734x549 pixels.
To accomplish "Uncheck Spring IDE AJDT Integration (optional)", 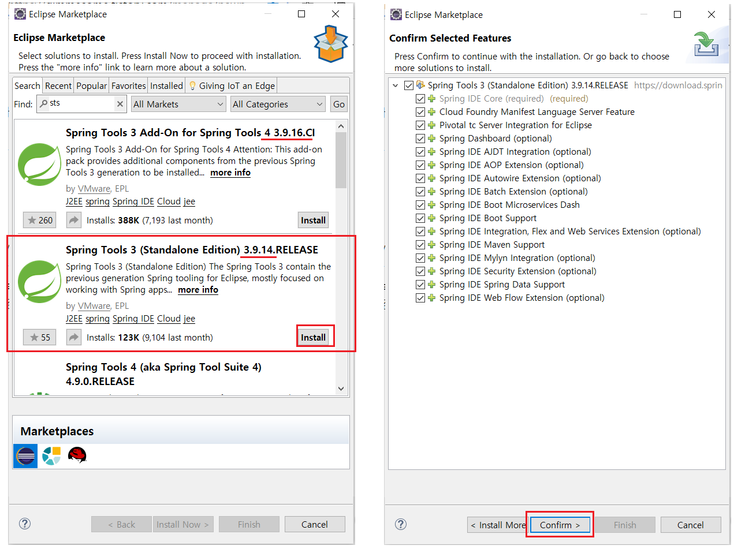I will pyautogui.click(x=420, y=152).
